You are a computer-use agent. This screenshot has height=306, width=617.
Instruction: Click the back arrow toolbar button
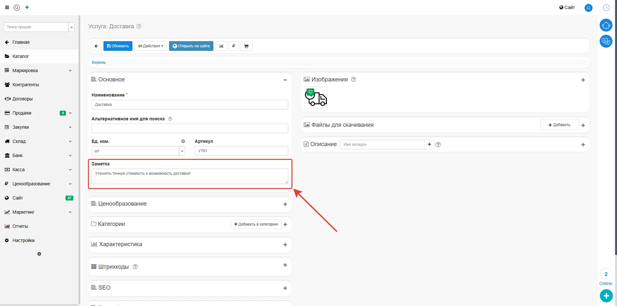(96, 46)
